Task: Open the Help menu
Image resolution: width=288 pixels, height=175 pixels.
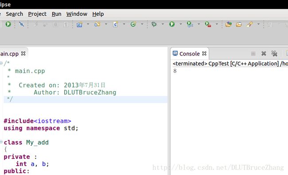Action: click(x=98, y=14)
